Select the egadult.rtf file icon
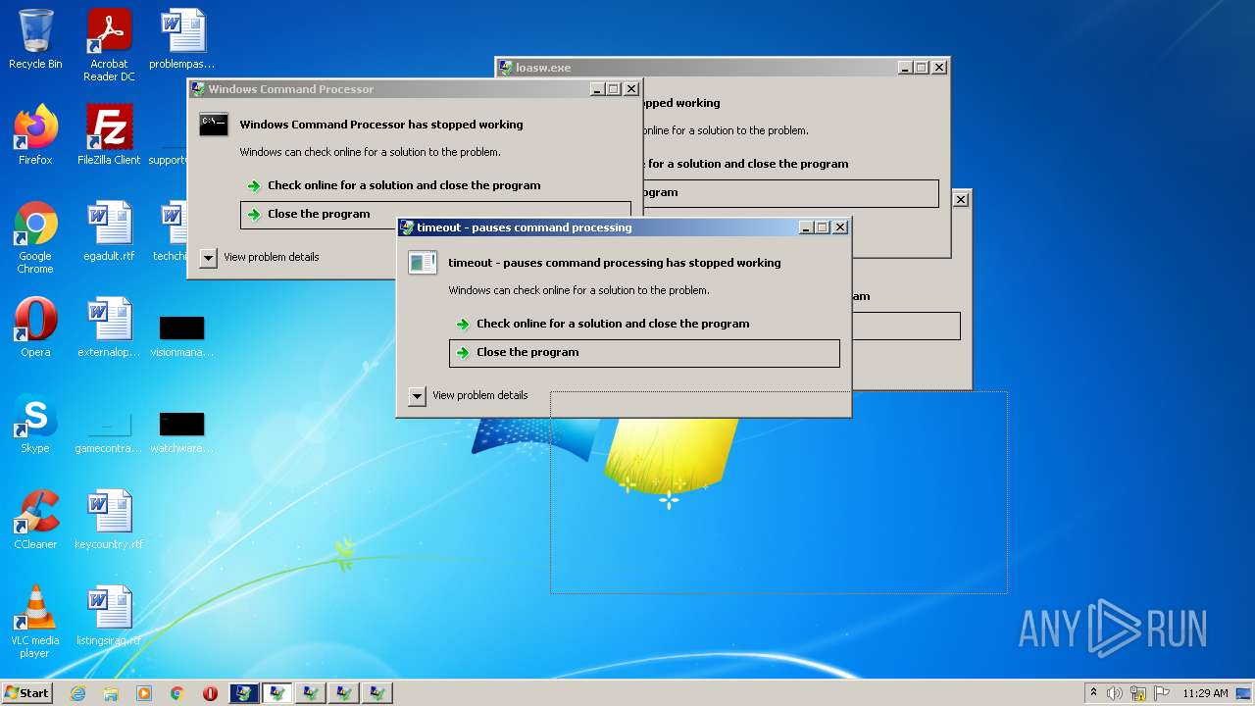 coord(109,230)
